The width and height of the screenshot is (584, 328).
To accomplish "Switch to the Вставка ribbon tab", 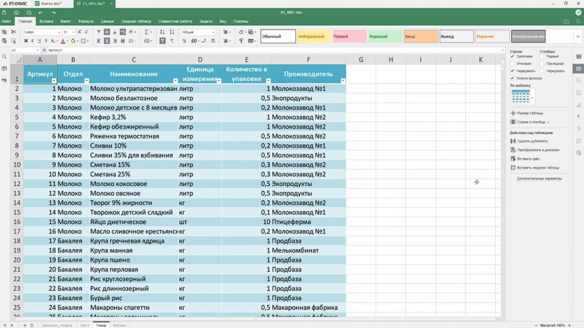I will [46, 21].
